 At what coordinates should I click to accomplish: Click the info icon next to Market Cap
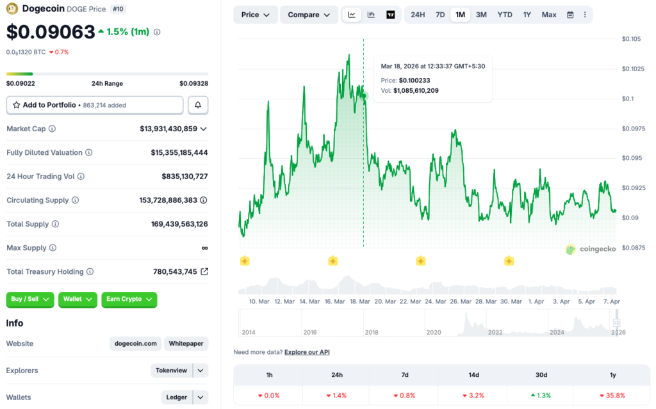click(x=51, y=129)
